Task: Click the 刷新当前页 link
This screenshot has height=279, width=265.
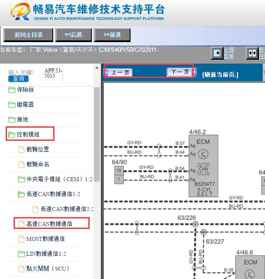Action: point(220,75)
